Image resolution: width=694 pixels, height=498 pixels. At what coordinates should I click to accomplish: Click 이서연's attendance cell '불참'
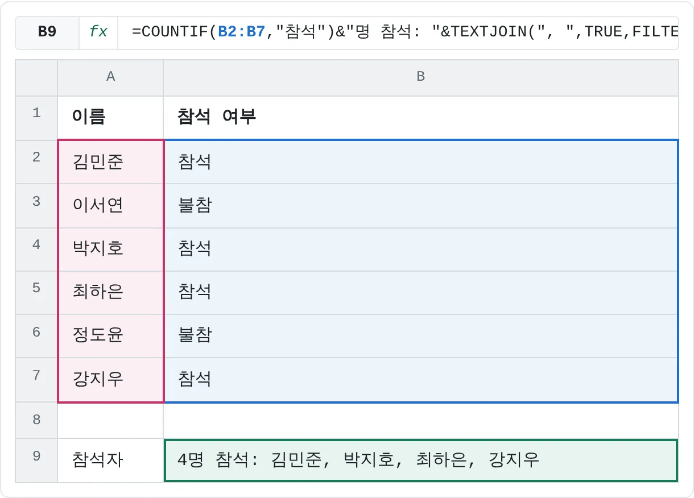(x=421, y=205)
